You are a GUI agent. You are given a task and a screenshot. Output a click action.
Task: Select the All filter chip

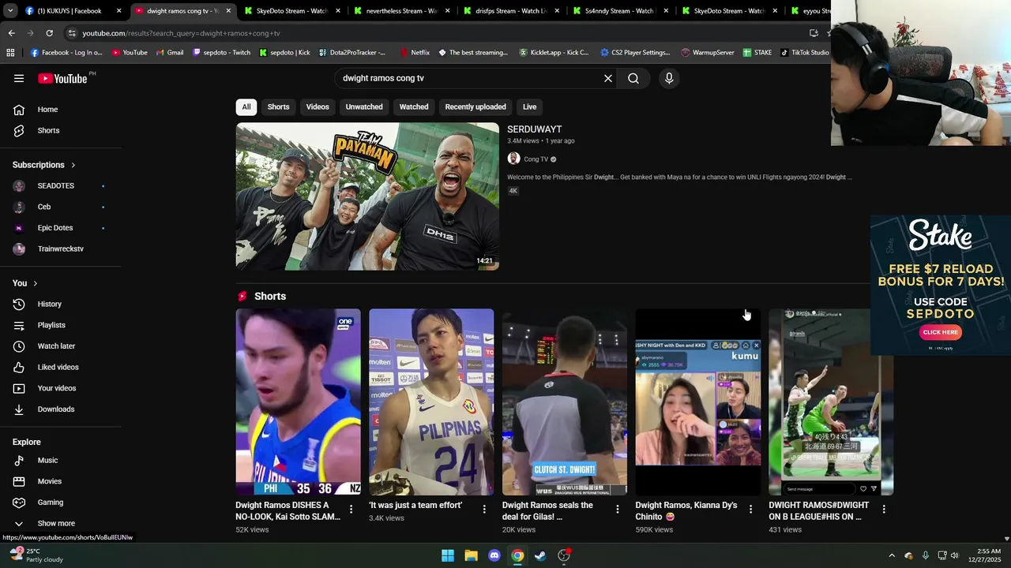point(246,106)
